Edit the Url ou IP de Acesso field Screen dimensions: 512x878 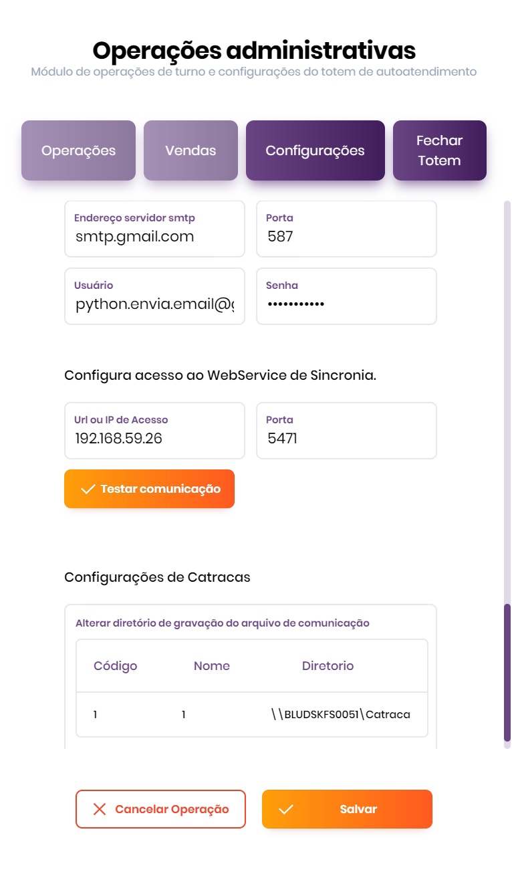click(154, 439)
